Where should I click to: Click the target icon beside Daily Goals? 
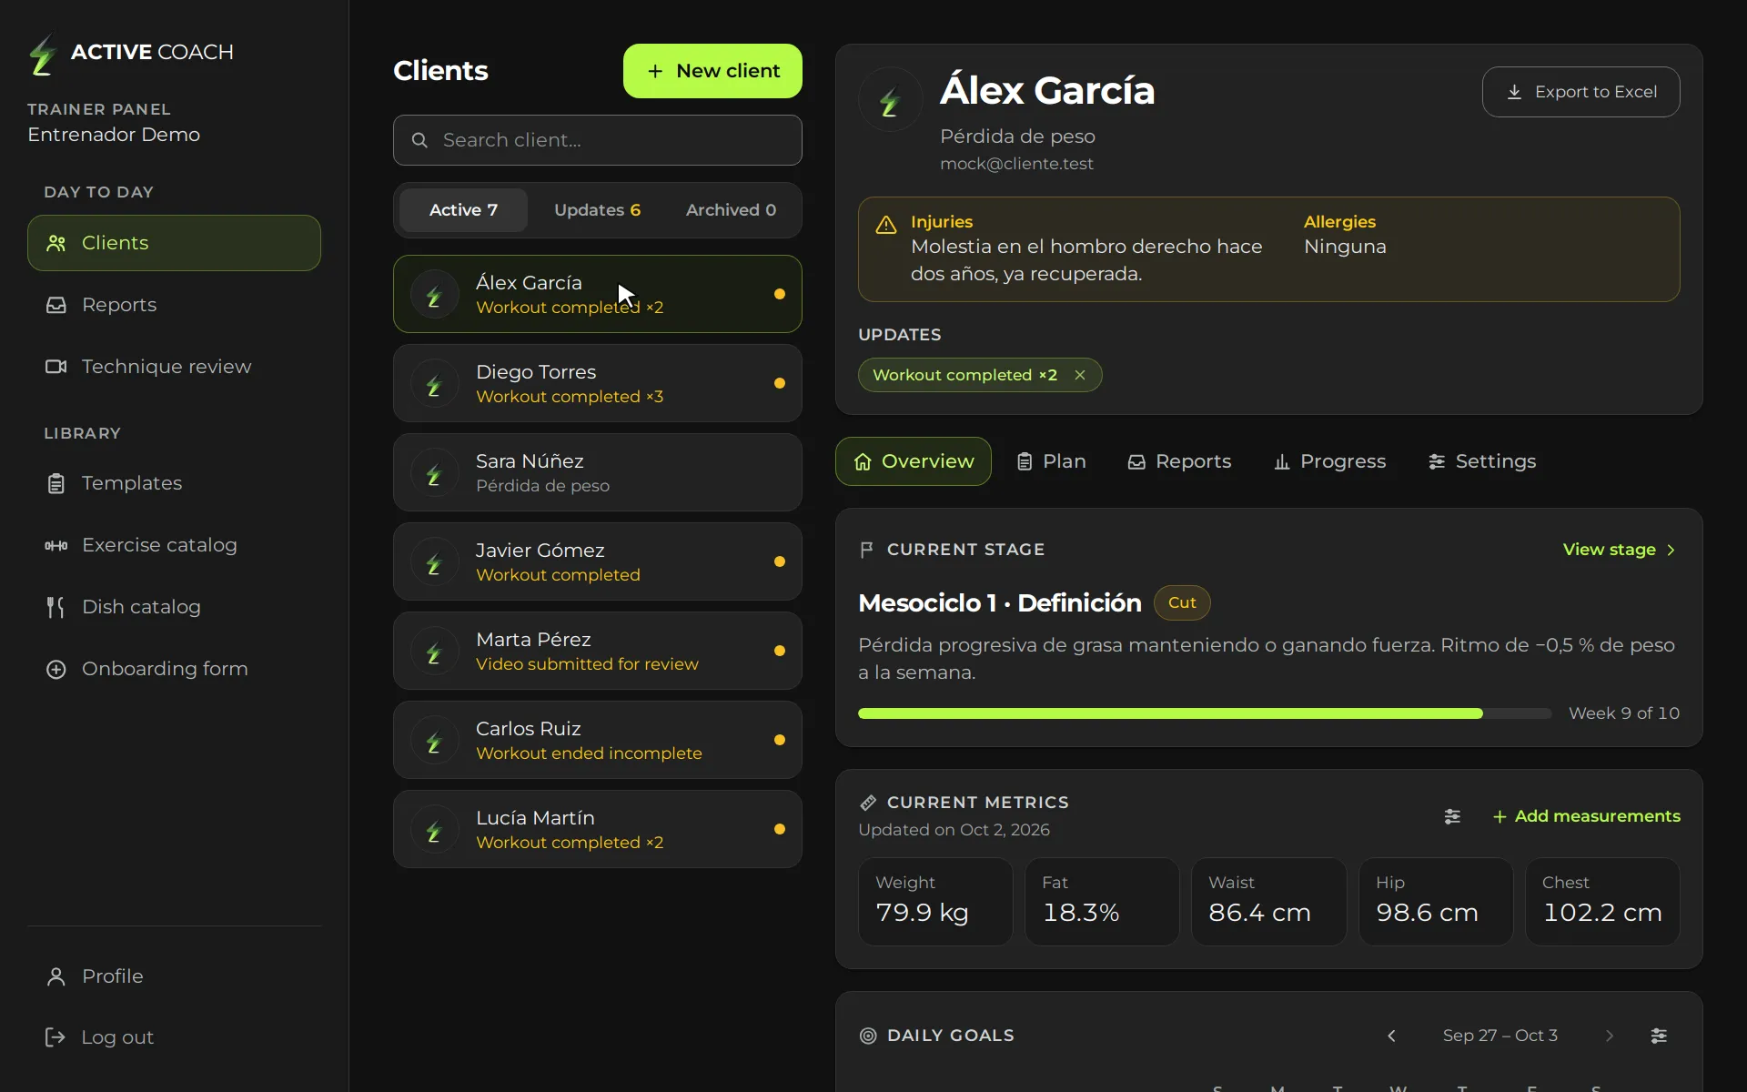pos(868,1036)
